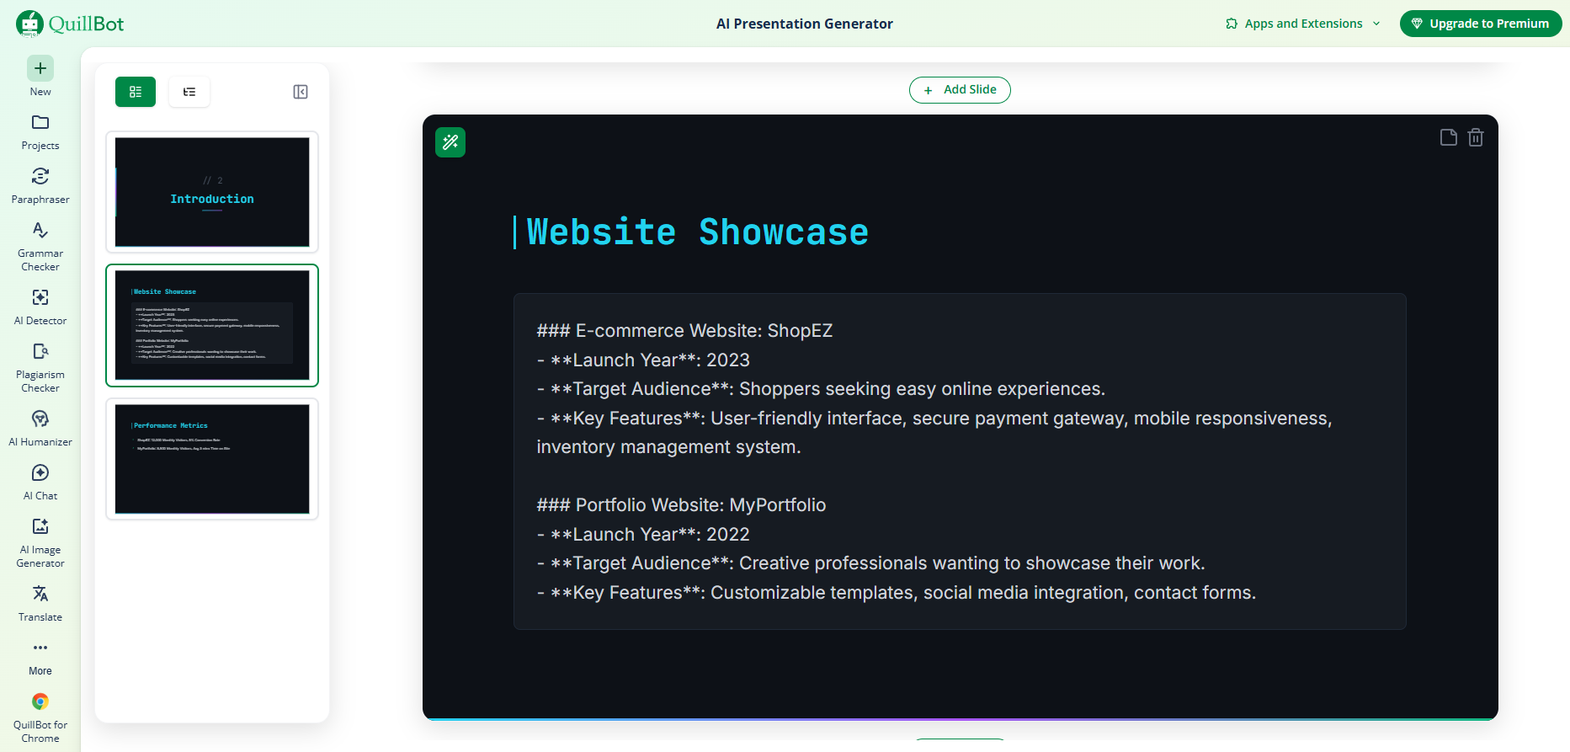The image size is (1570, 752).
Task: Show More tools in the sidebar
Action: tap(40, 657)
